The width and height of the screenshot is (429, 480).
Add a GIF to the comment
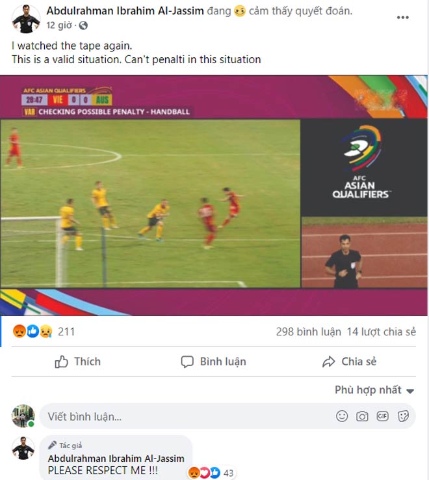click(382, 416)
